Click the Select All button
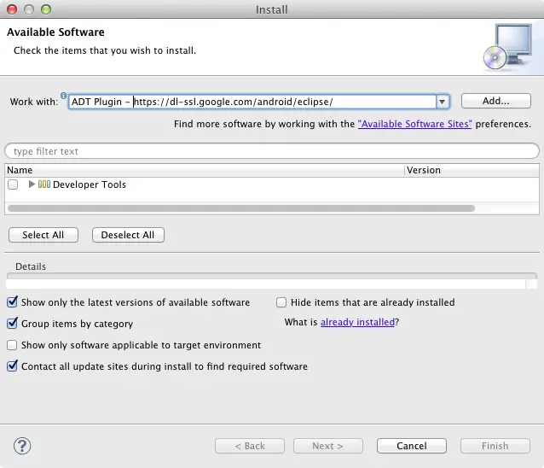This screenshot has width=544, height=468. click(43, 235)
